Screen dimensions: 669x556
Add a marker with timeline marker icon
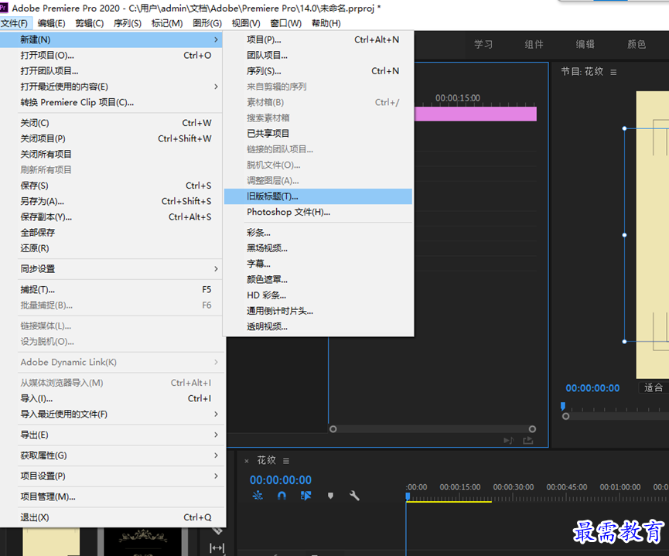coord(330,496)
